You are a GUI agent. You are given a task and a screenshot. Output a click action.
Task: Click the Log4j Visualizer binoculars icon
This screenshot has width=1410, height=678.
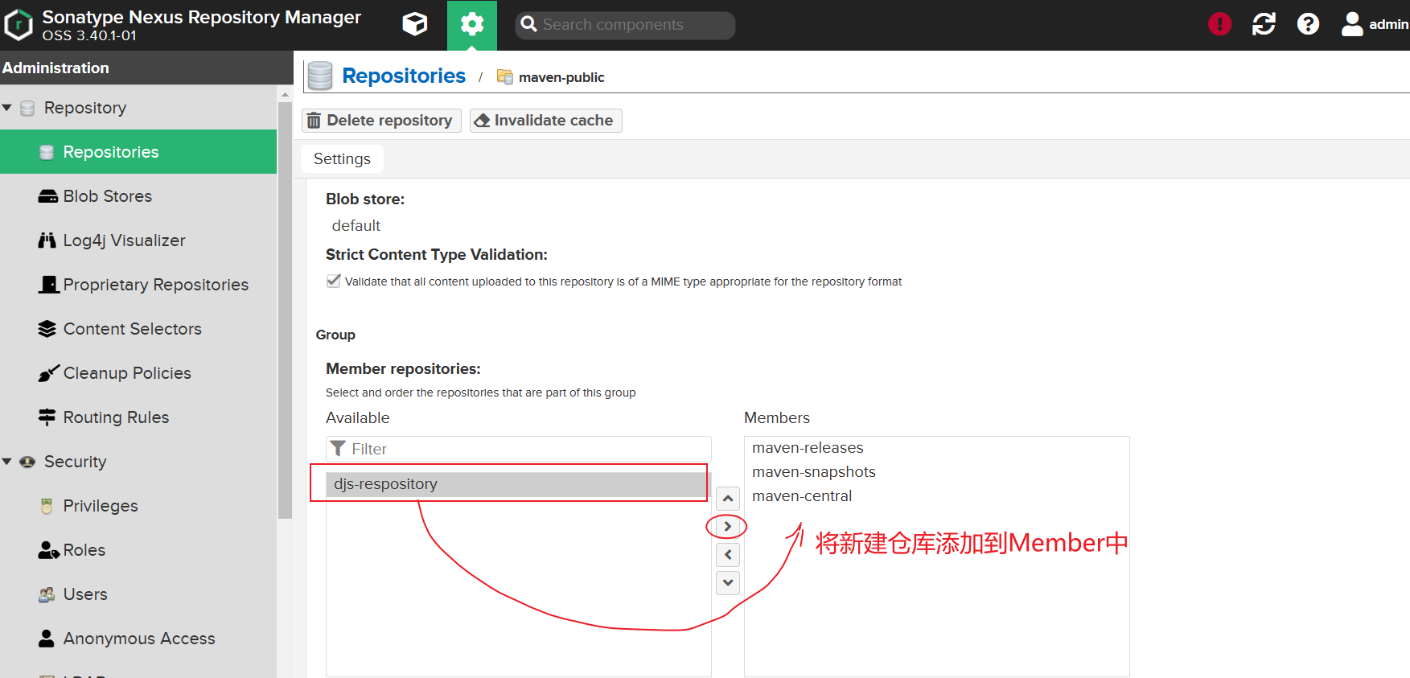[x=47, y=240]
